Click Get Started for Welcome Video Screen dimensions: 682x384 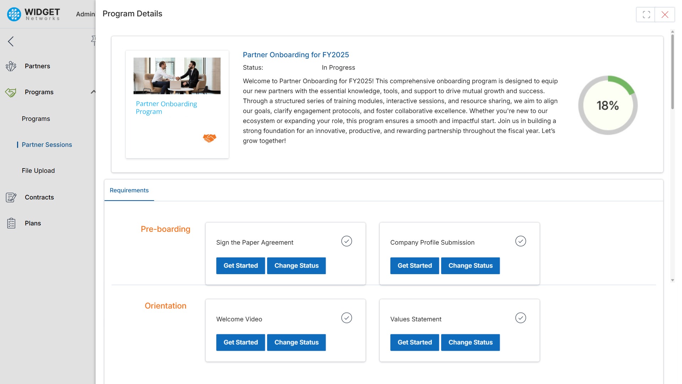click(x=240, y=342)
